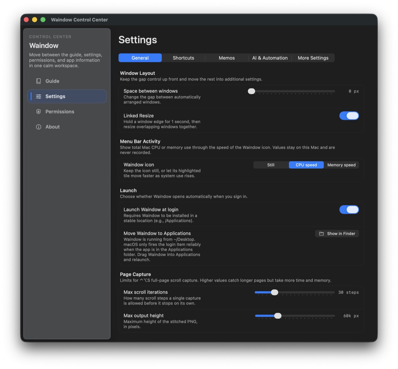Click the Settings page title
This screenshot has width=398, height=369.
point(138,40)
